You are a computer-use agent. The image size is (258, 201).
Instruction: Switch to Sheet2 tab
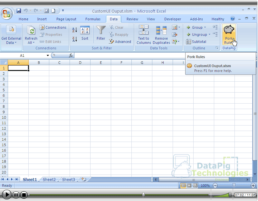tap(49, 179)
